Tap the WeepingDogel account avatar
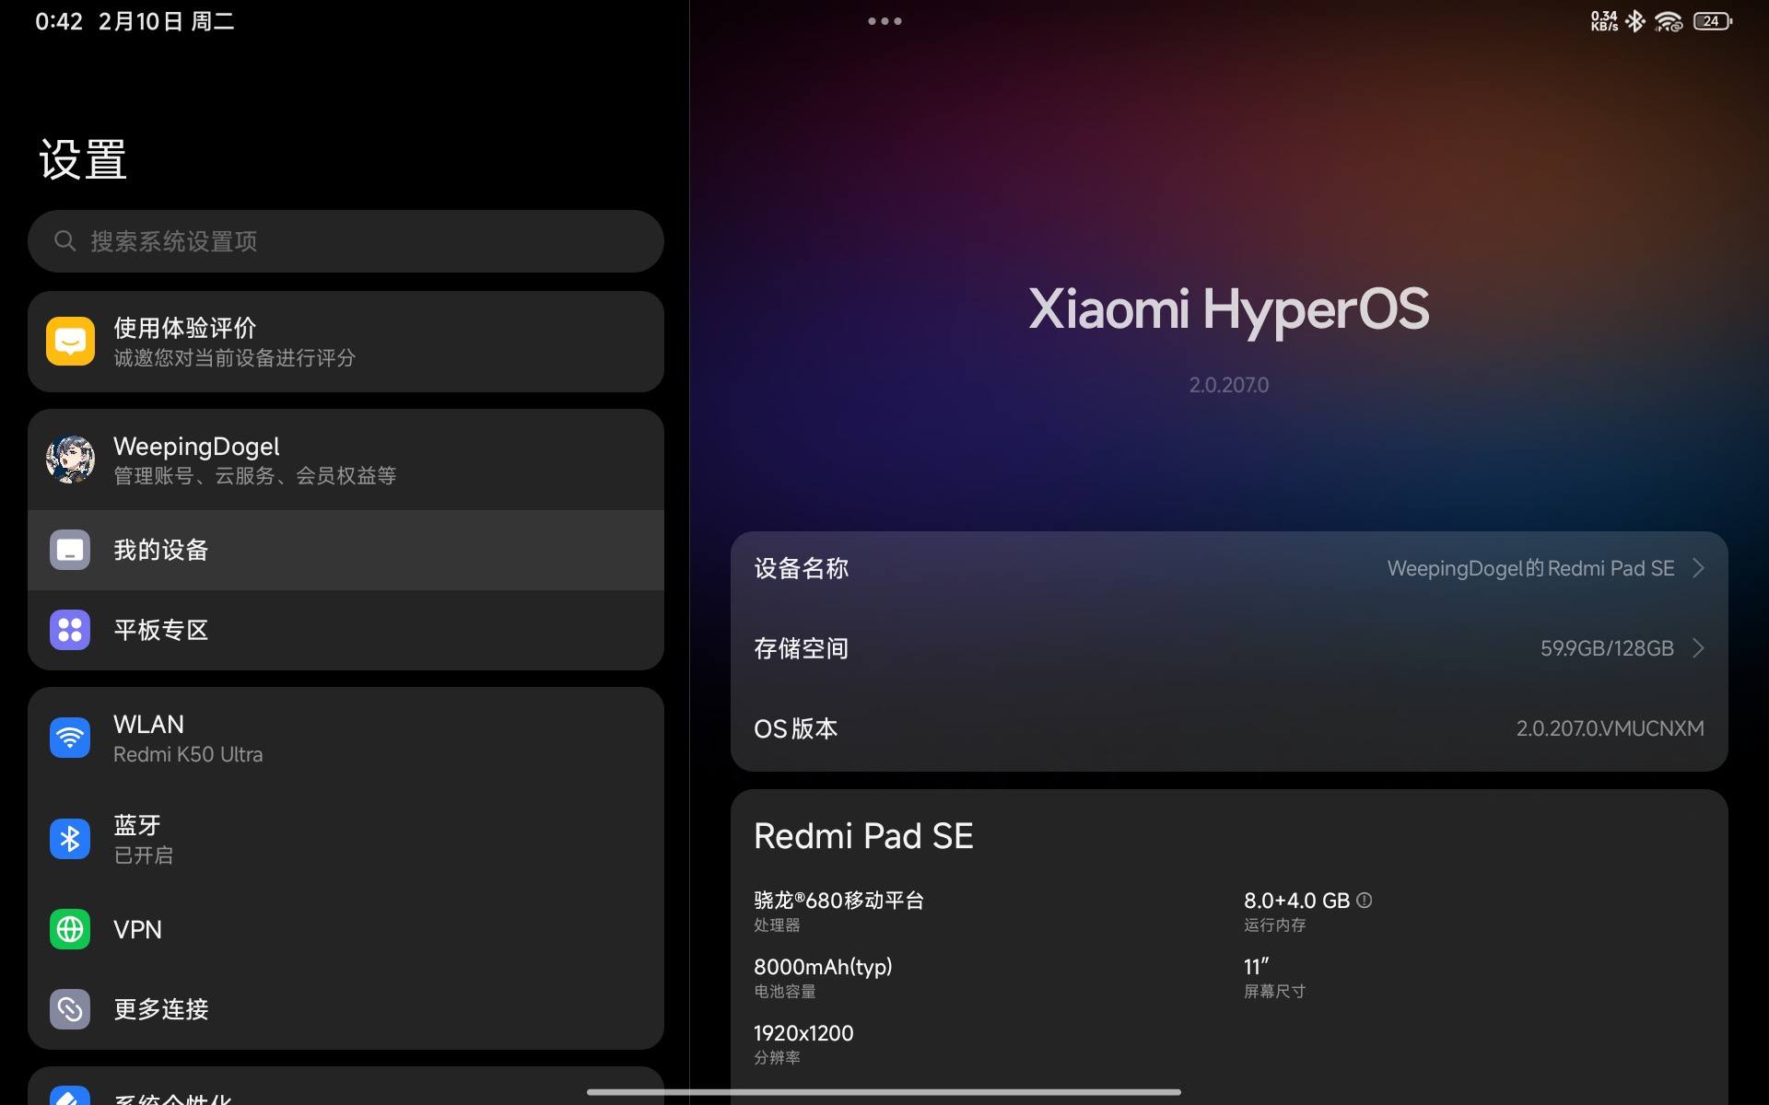Viewport: 1769px width, 1105px height. pos(70,459)
